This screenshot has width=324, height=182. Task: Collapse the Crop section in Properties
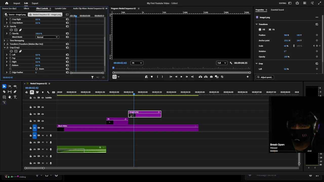pyautogui.click(x=256, y=64)
